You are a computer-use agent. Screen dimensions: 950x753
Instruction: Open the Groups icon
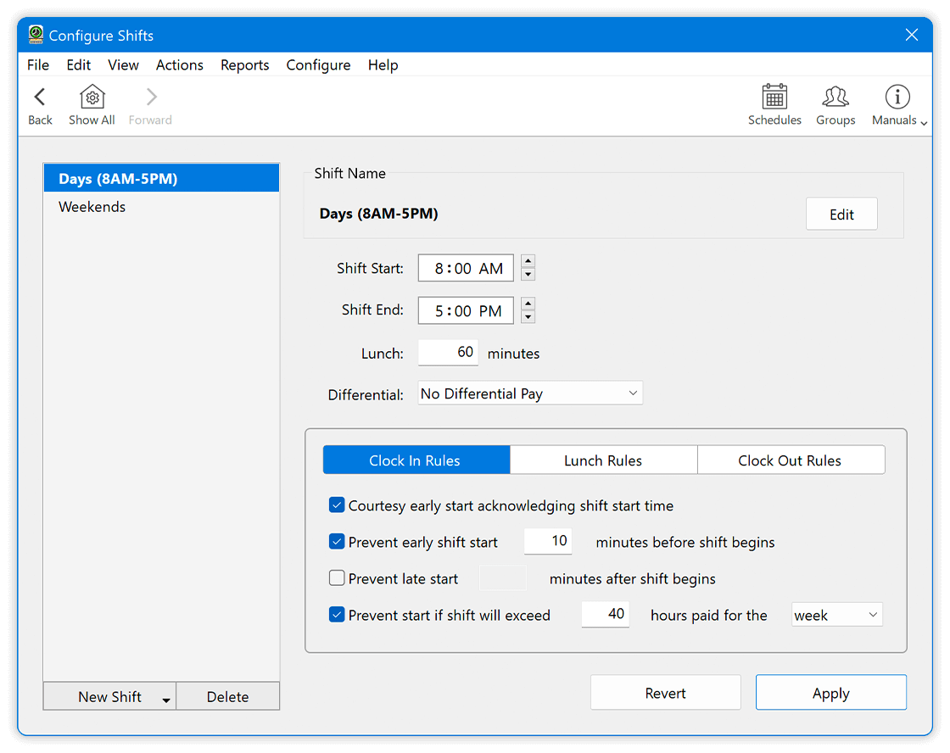[835, 97]
